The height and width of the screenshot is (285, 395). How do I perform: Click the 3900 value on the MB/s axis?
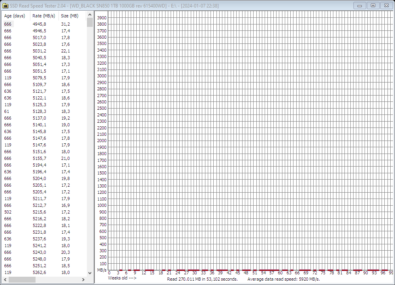(101, 17)
